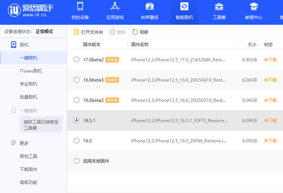Open 教程中心 graduation cap icon
The image size is (283, 193).
[254, 6]
